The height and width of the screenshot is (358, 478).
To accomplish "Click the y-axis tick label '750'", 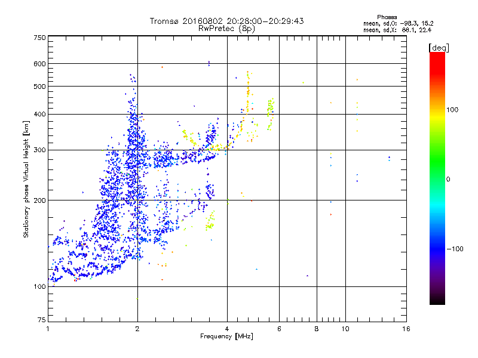I will point(39,38).
